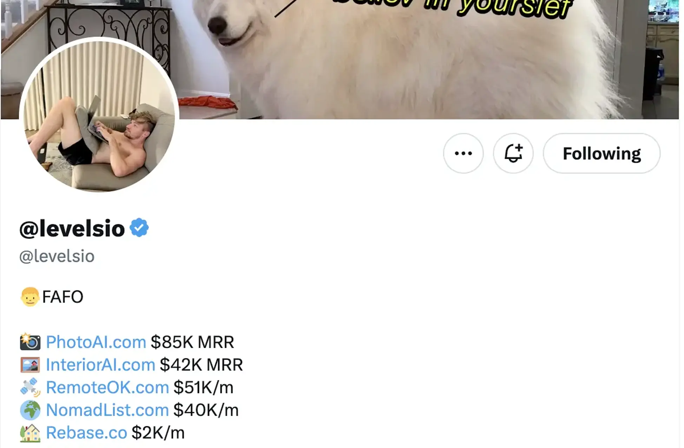Screen dimensions: 684x448
Task: Click the FAFO bio text
Action: (x=63, y=297)
